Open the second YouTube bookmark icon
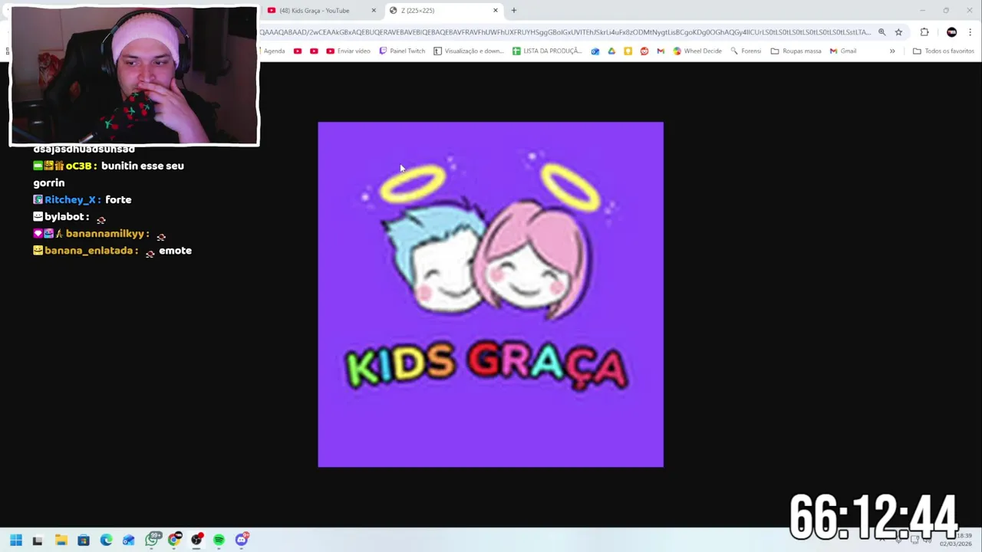This screenshot has width=982, height=552. click(x=314, y=51)
